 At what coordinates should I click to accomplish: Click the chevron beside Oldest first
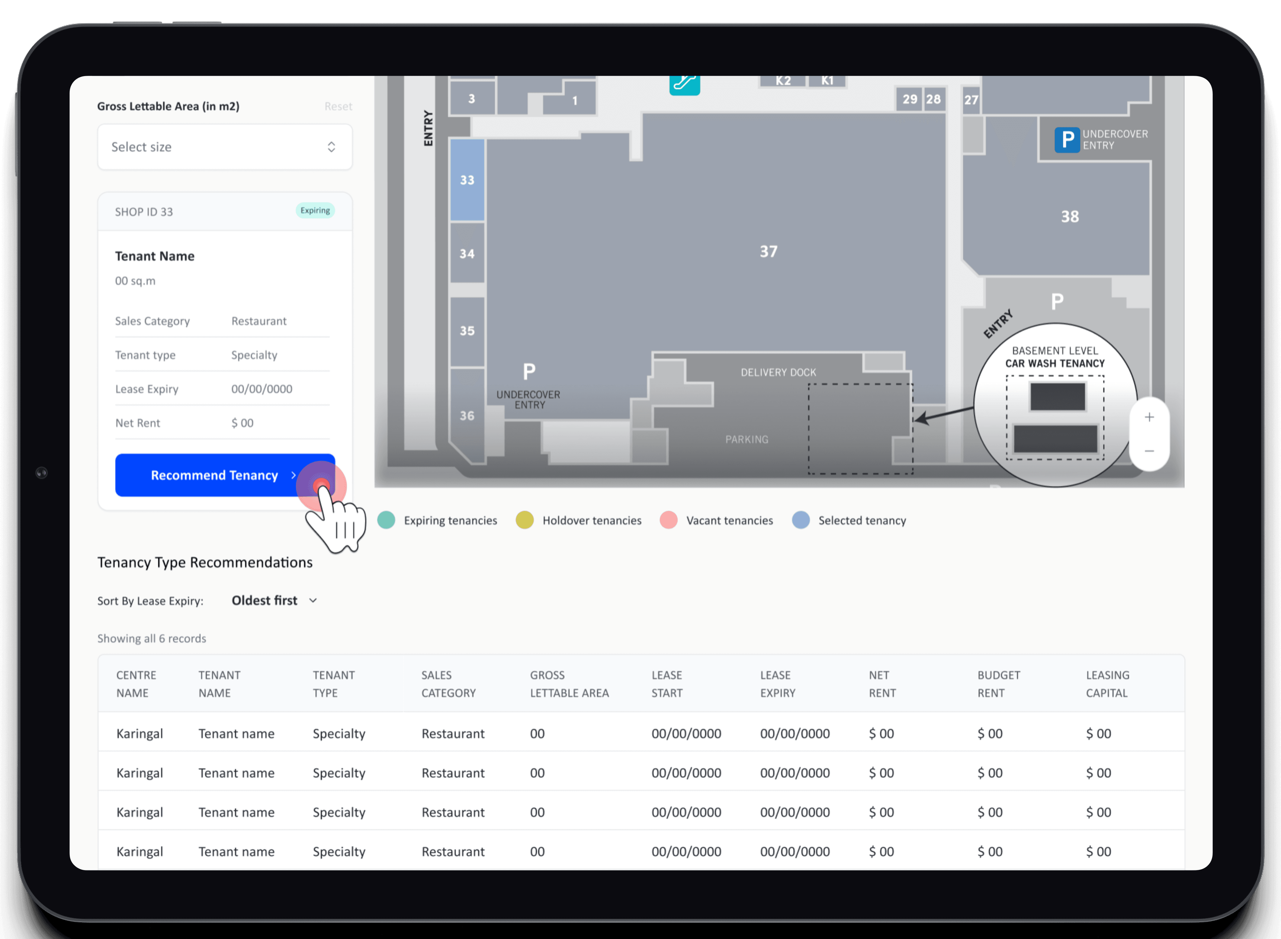point(313,601)
